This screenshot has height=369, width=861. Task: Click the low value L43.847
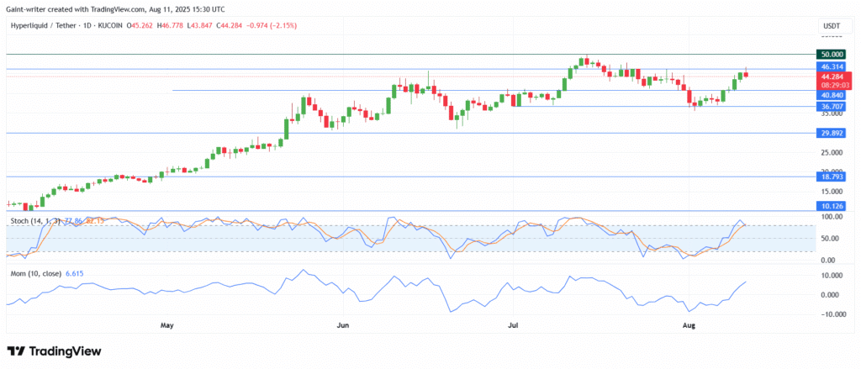[201, 25]
